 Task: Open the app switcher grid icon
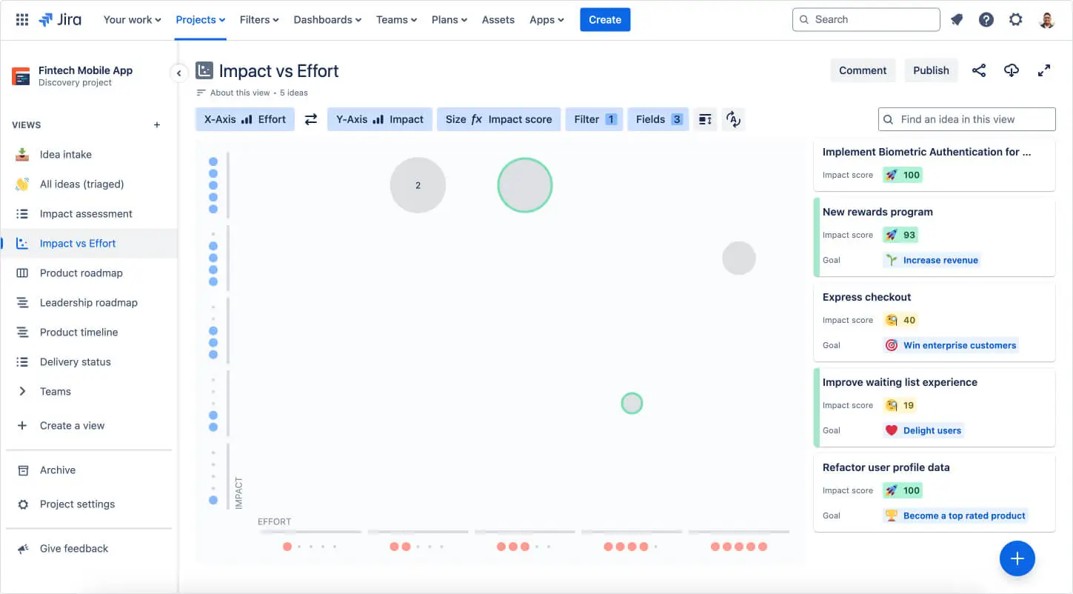click(x=22, y=20)
